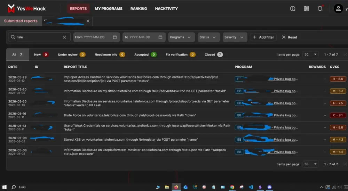Image resolution: width=348 pixels, height=191 pixels.
Task: Click the YesWeHack logo
Action: (x=27, y=8)
